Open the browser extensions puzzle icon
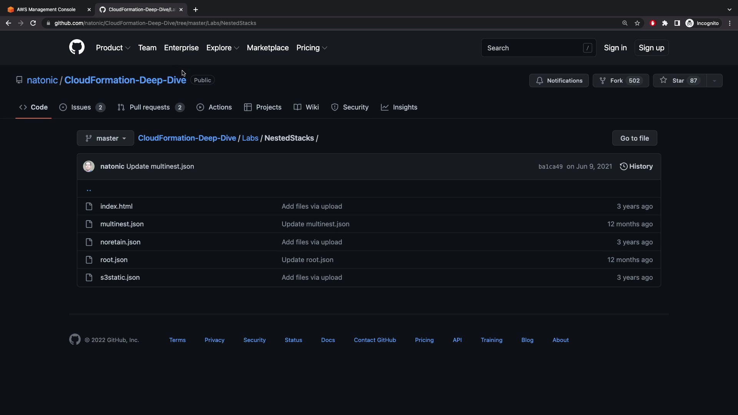The width and height of the screenshot is (738, 415). pos(665,23)
